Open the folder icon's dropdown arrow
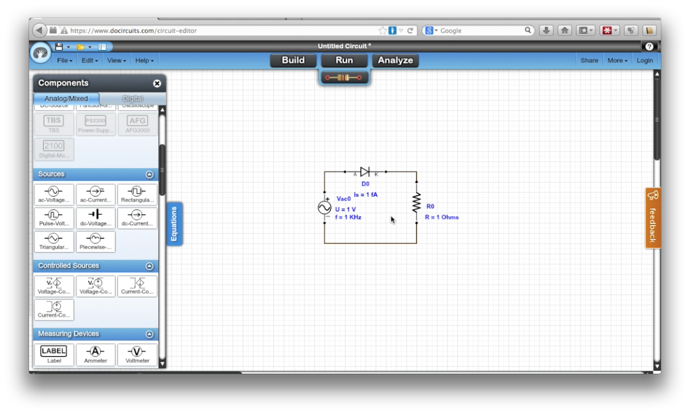This screenshot has height=414, width=690. (90, 47)
